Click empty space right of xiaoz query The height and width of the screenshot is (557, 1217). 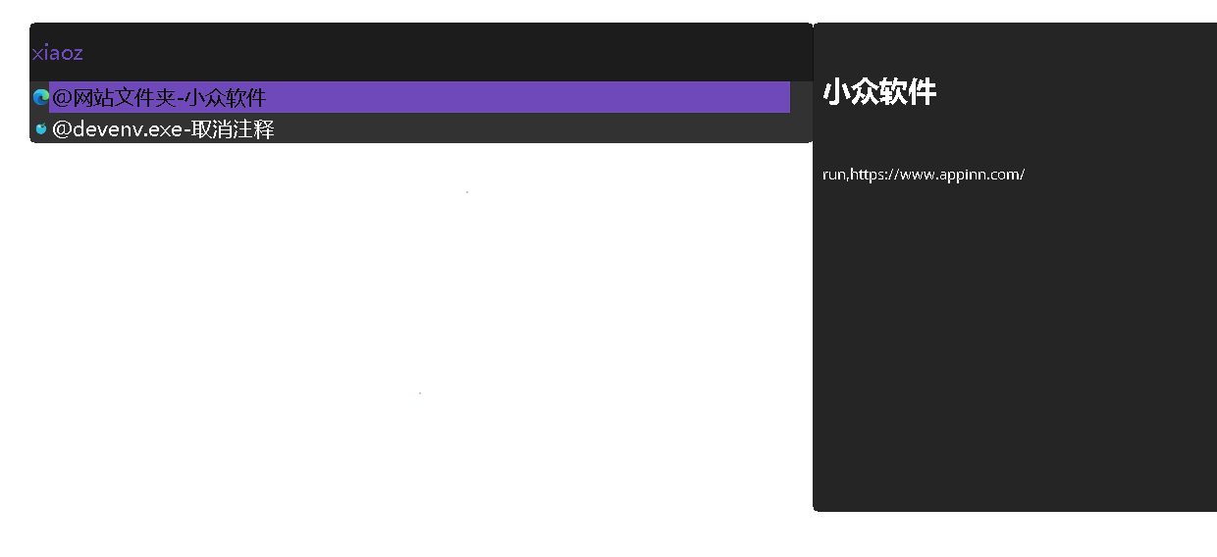pyautogui.click(x=442, y=53)
